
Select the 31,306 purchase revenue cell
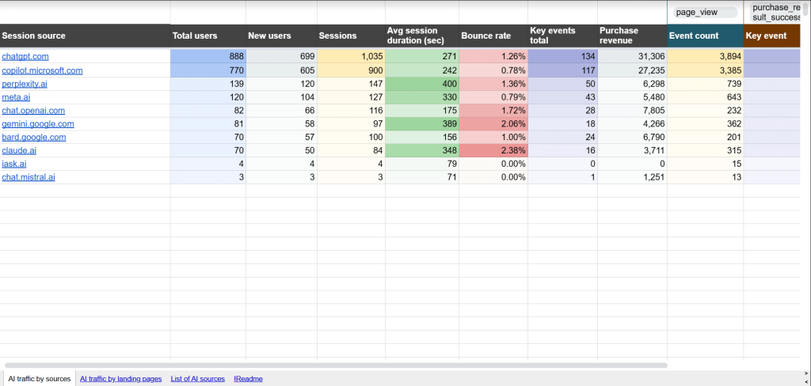coord(633,56)
